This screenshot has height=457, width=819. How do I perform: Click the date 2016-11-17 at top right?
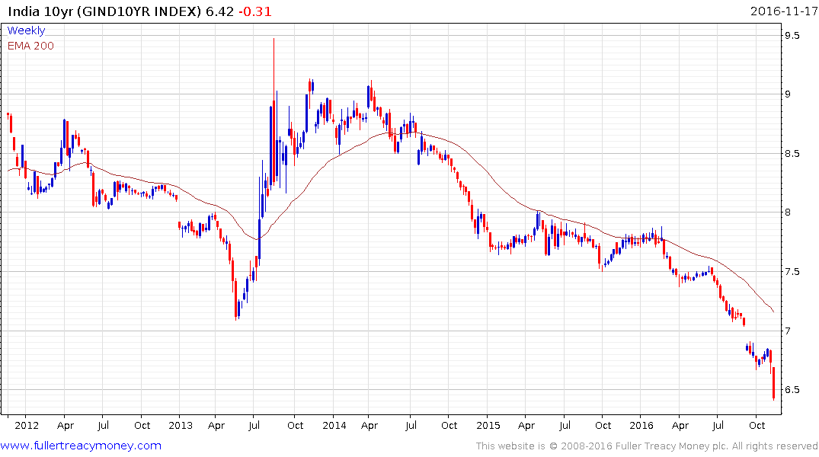[783, 11]
